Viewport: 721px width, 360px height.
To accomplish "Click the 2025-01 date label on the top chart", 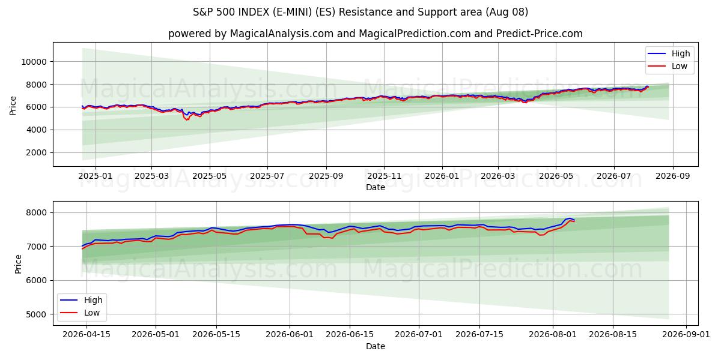I will click(96, 176).
